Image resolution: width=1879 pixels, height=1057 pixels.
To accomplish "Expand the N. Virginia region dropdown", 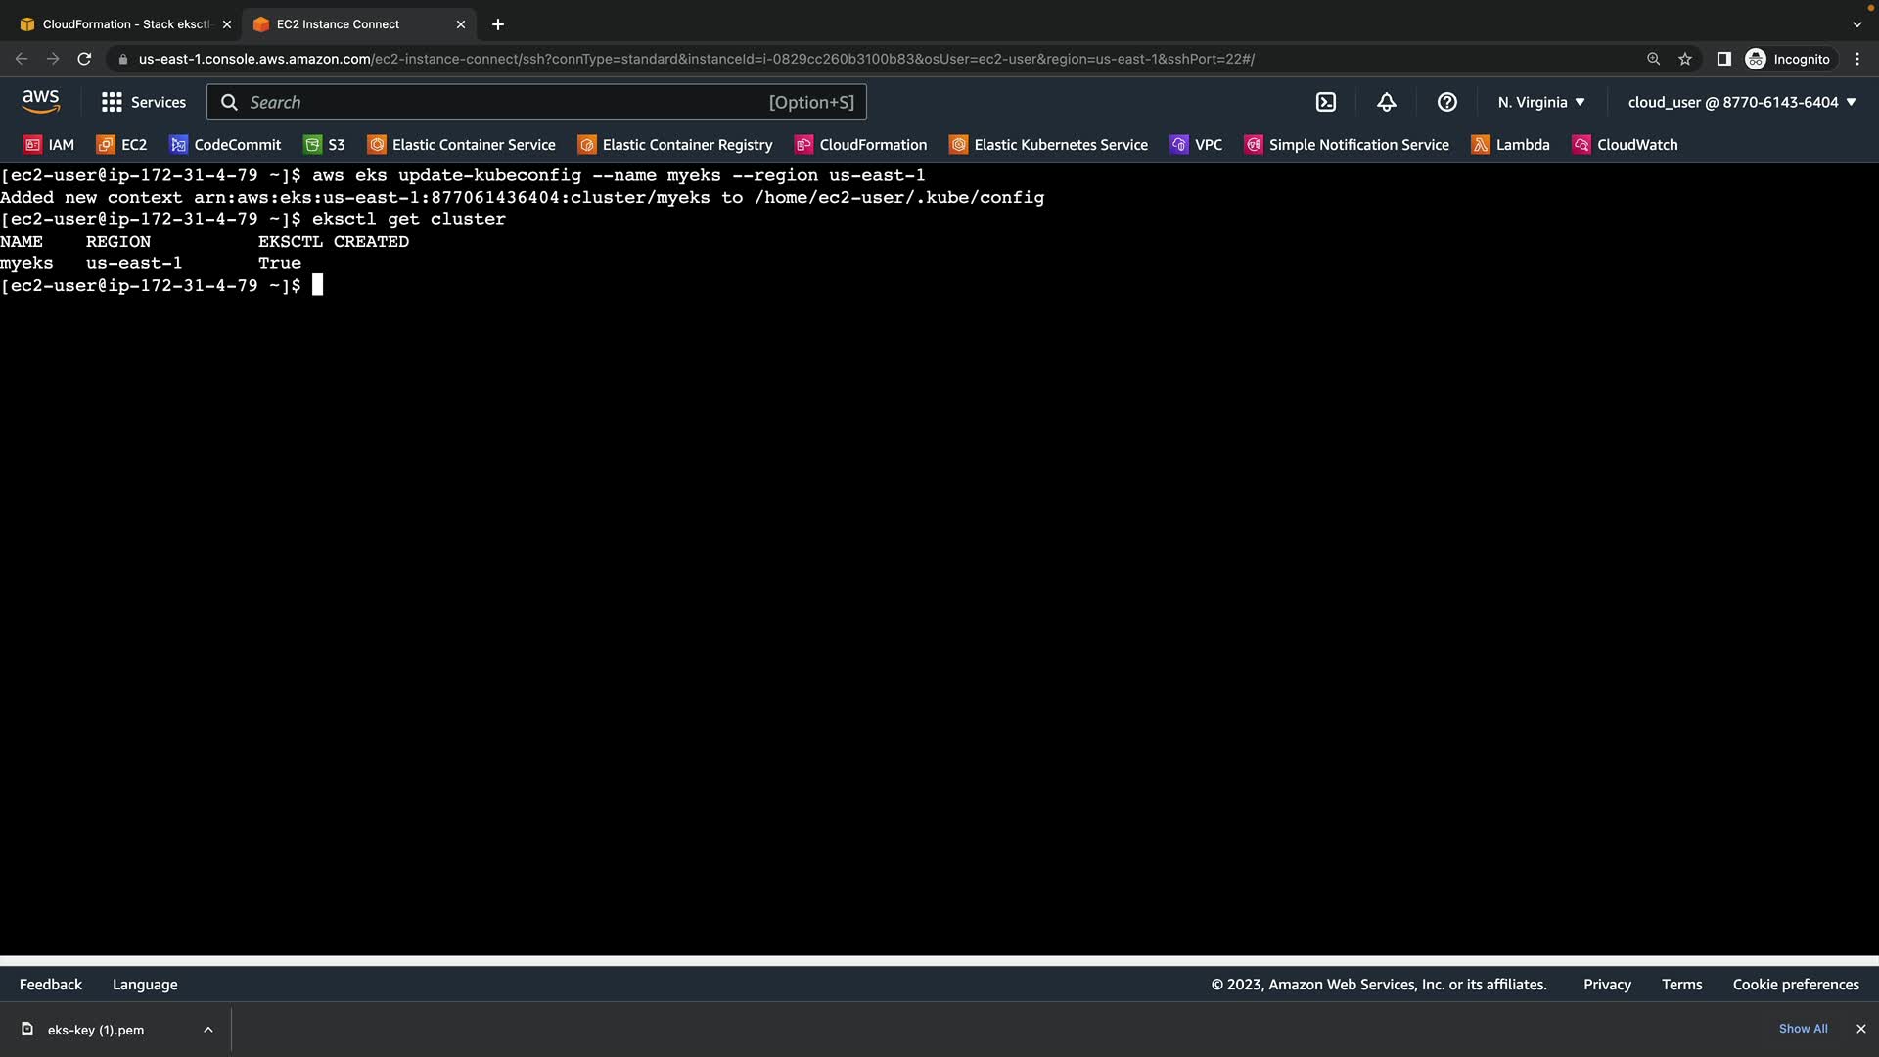I will point(1540,102).
